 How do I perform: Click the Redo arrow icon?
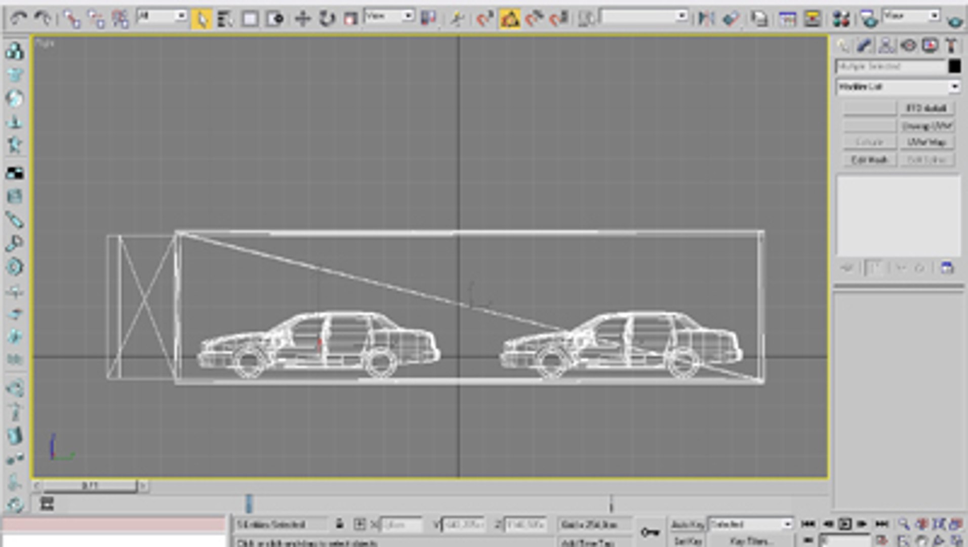(x=43, y=19)
